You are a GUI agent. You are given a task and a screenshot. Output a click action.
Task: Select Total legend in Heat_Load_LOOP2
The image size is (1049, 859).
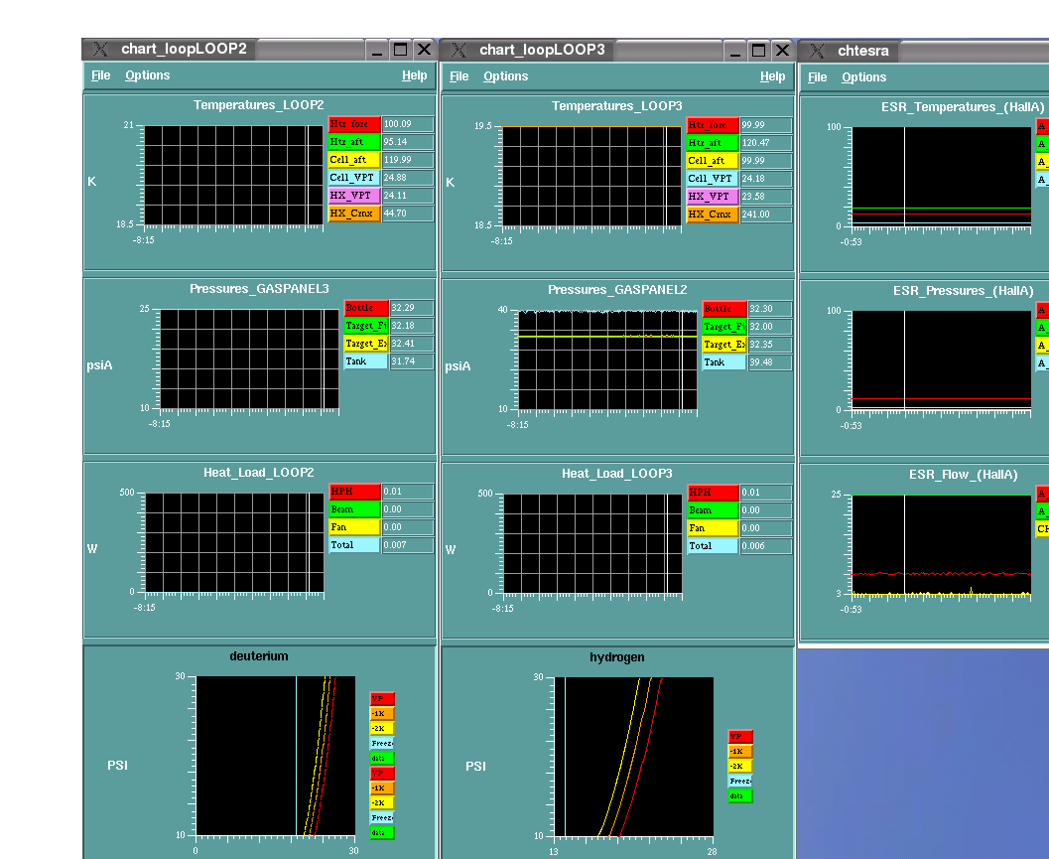tap(354, 545)
